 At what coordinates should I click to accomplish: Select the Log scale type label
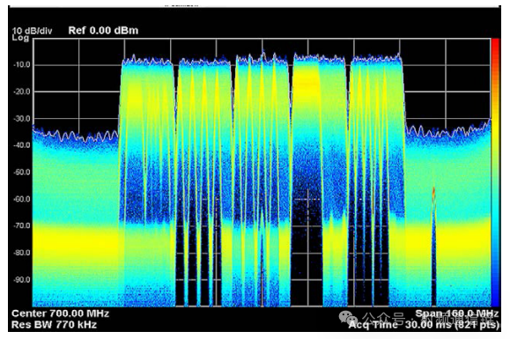(x=20, y=38)
